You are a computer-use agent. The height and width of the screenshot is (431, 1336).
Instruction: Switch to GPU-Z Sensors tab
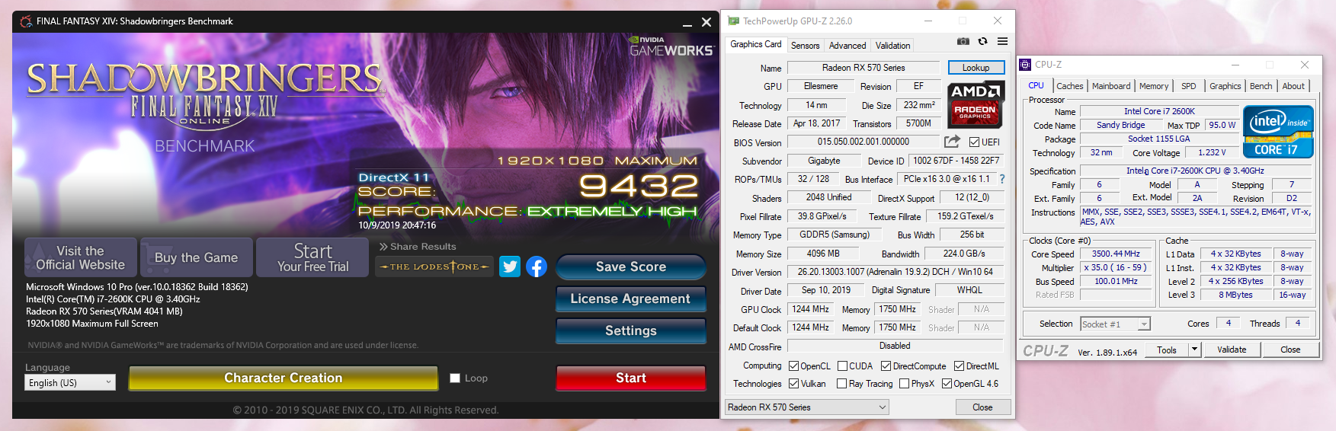pos(805,46)
